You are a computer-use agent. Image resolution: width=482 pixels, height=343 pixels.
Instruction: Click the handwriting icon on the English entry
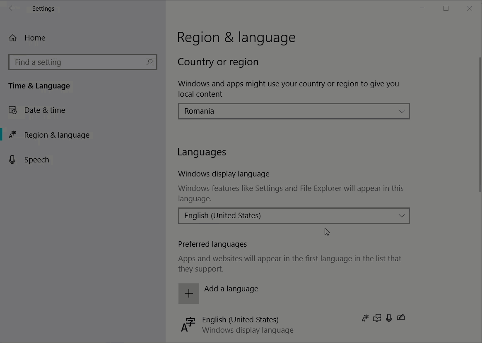click(401, 318)
